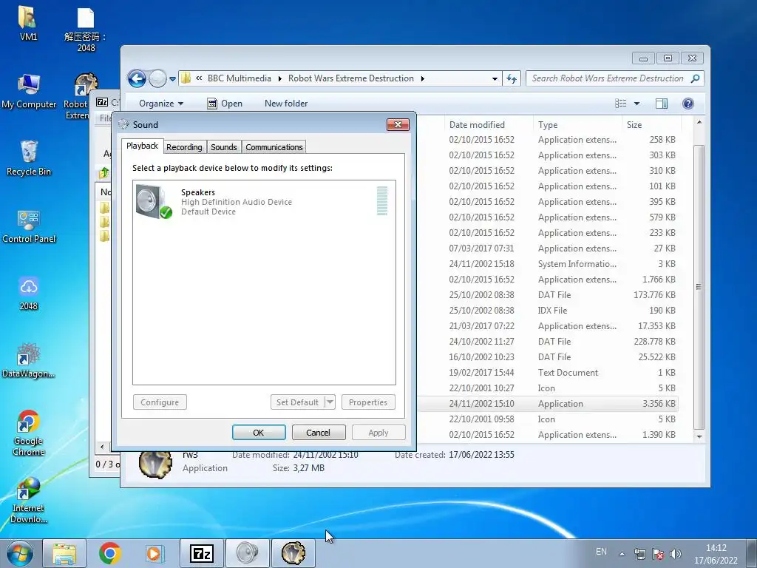Open the address bar history dropdown
757x568 pixels.
coord(495,78)
